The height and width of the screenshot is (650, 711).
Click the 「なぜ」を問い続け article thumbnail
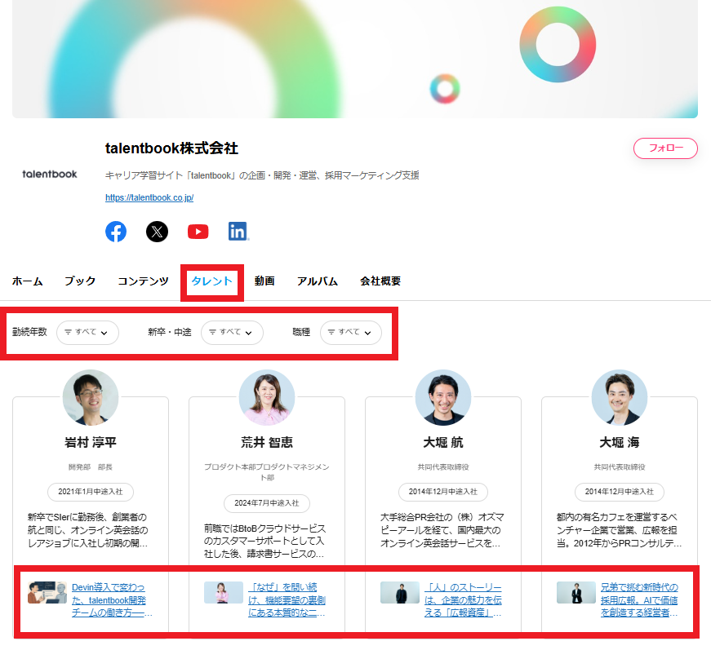pyautogui.click(x=224, y=592)
